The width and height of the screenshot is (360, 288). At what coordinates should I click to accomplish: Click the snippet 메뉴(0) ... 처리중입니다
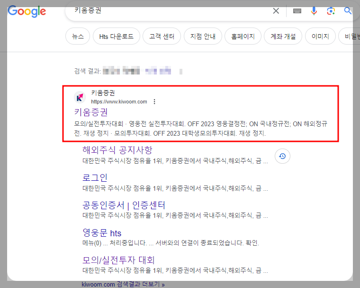pyautogui.click(x=171, y=243)
